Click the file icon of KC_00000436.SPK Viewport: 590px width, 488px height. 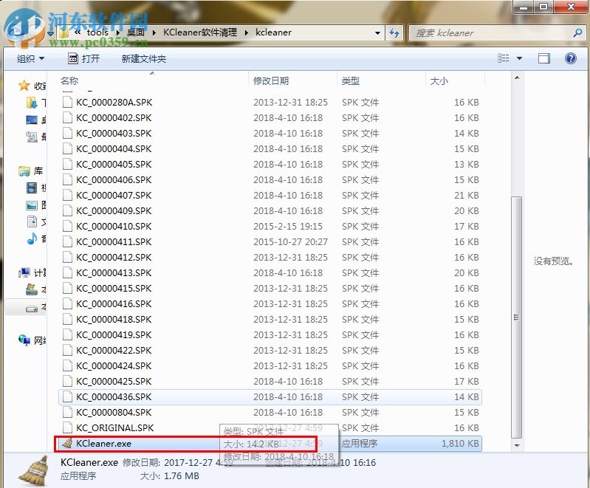point(67,397)
